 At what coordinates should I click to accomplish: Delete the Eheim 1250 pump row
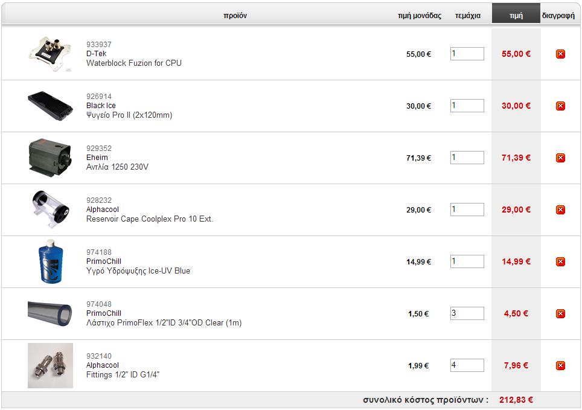560,158
